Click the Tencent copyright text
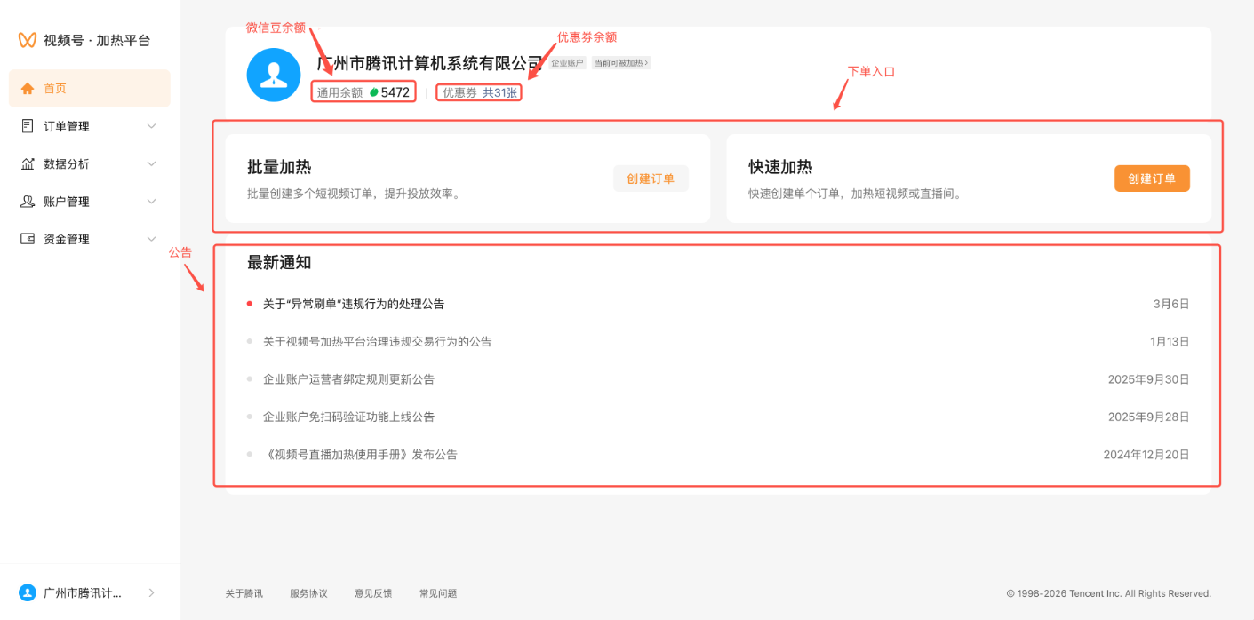This screenshot has height=620, width=1254. (1109, 593)
